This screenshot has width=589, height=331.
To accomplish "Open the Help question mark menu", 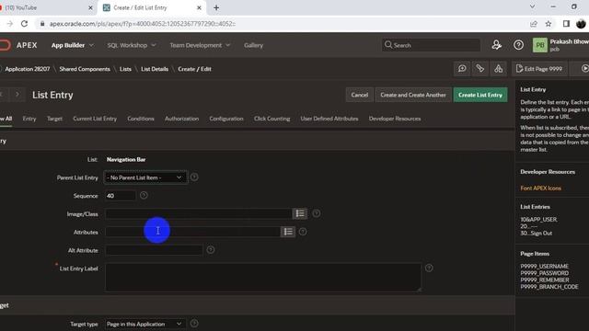I will (x=518, y=45).
